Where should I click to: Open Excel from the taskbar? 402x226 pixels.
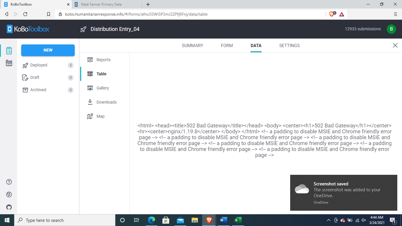coord(237,220)
